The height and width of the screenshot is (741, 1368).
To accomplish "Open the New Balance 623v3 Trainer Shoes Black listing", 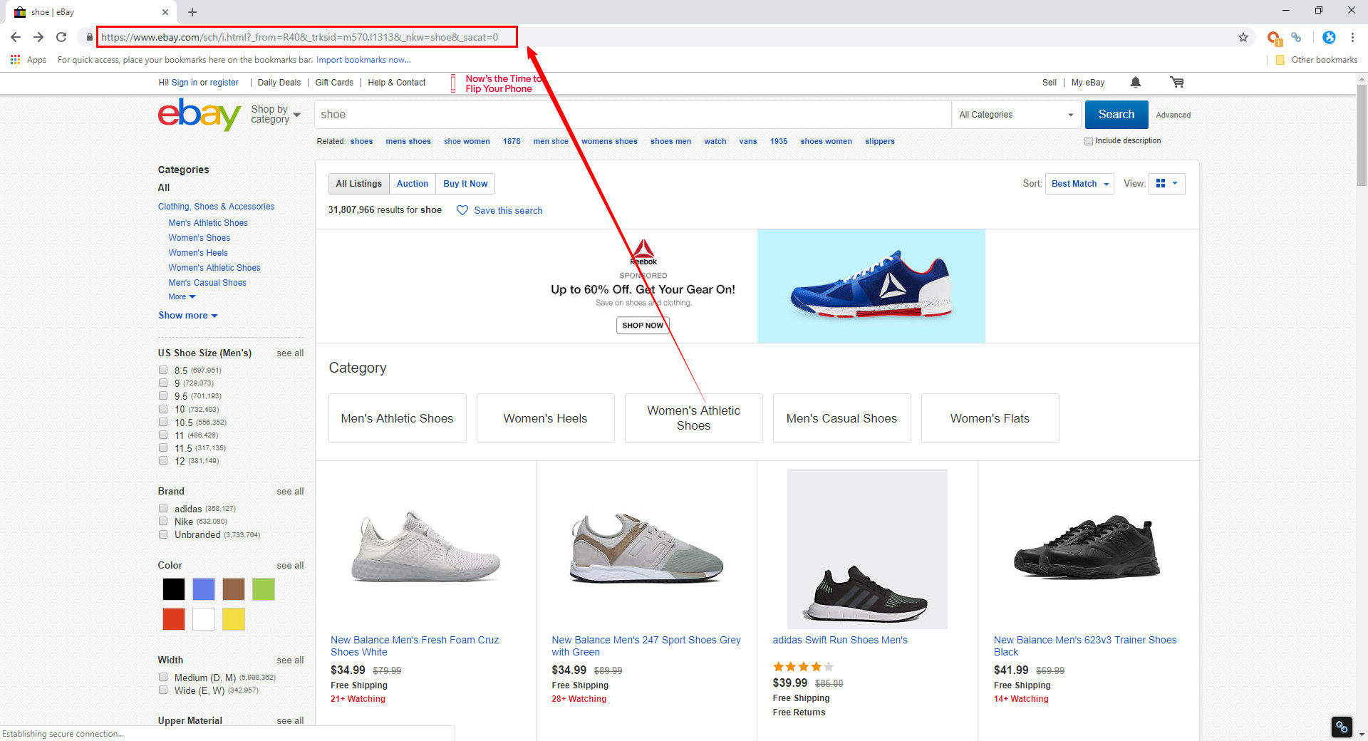I will 1085,646.
